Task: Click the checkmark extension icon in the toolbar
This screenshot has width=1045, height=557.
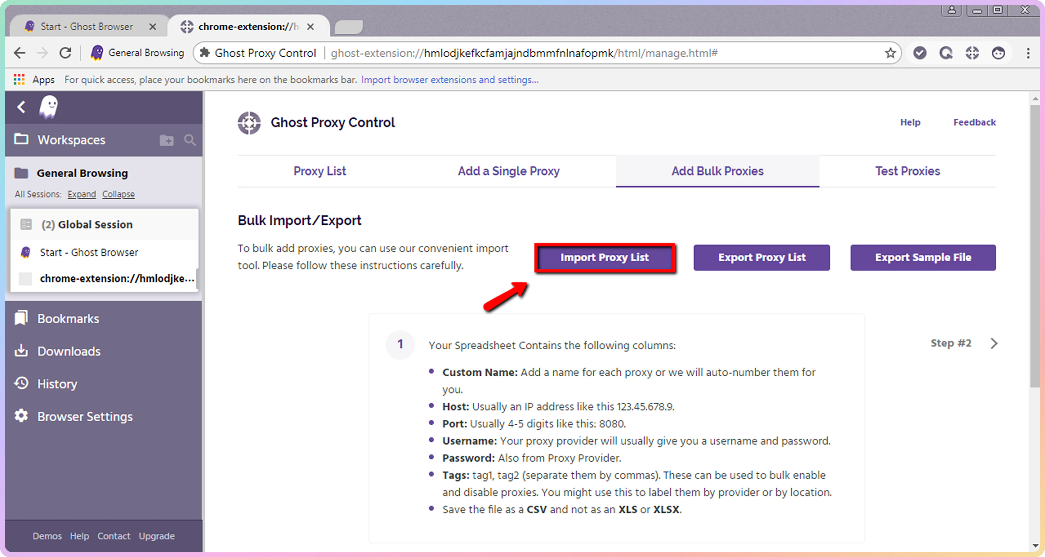Action: [x=920, y=53]
